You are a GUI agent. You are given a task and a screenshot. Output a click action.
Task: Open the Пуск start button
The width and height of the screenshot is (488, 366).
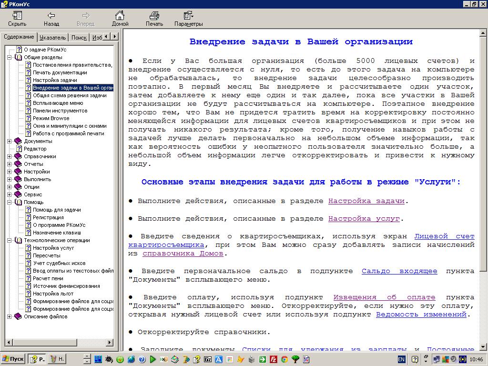[x=13, y=359]
